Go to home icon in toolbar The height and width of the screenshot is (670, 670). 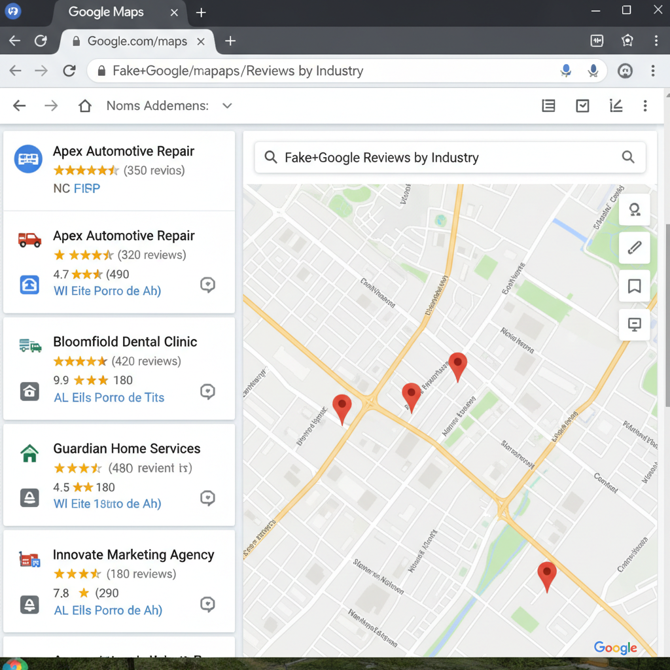[85, 105]
